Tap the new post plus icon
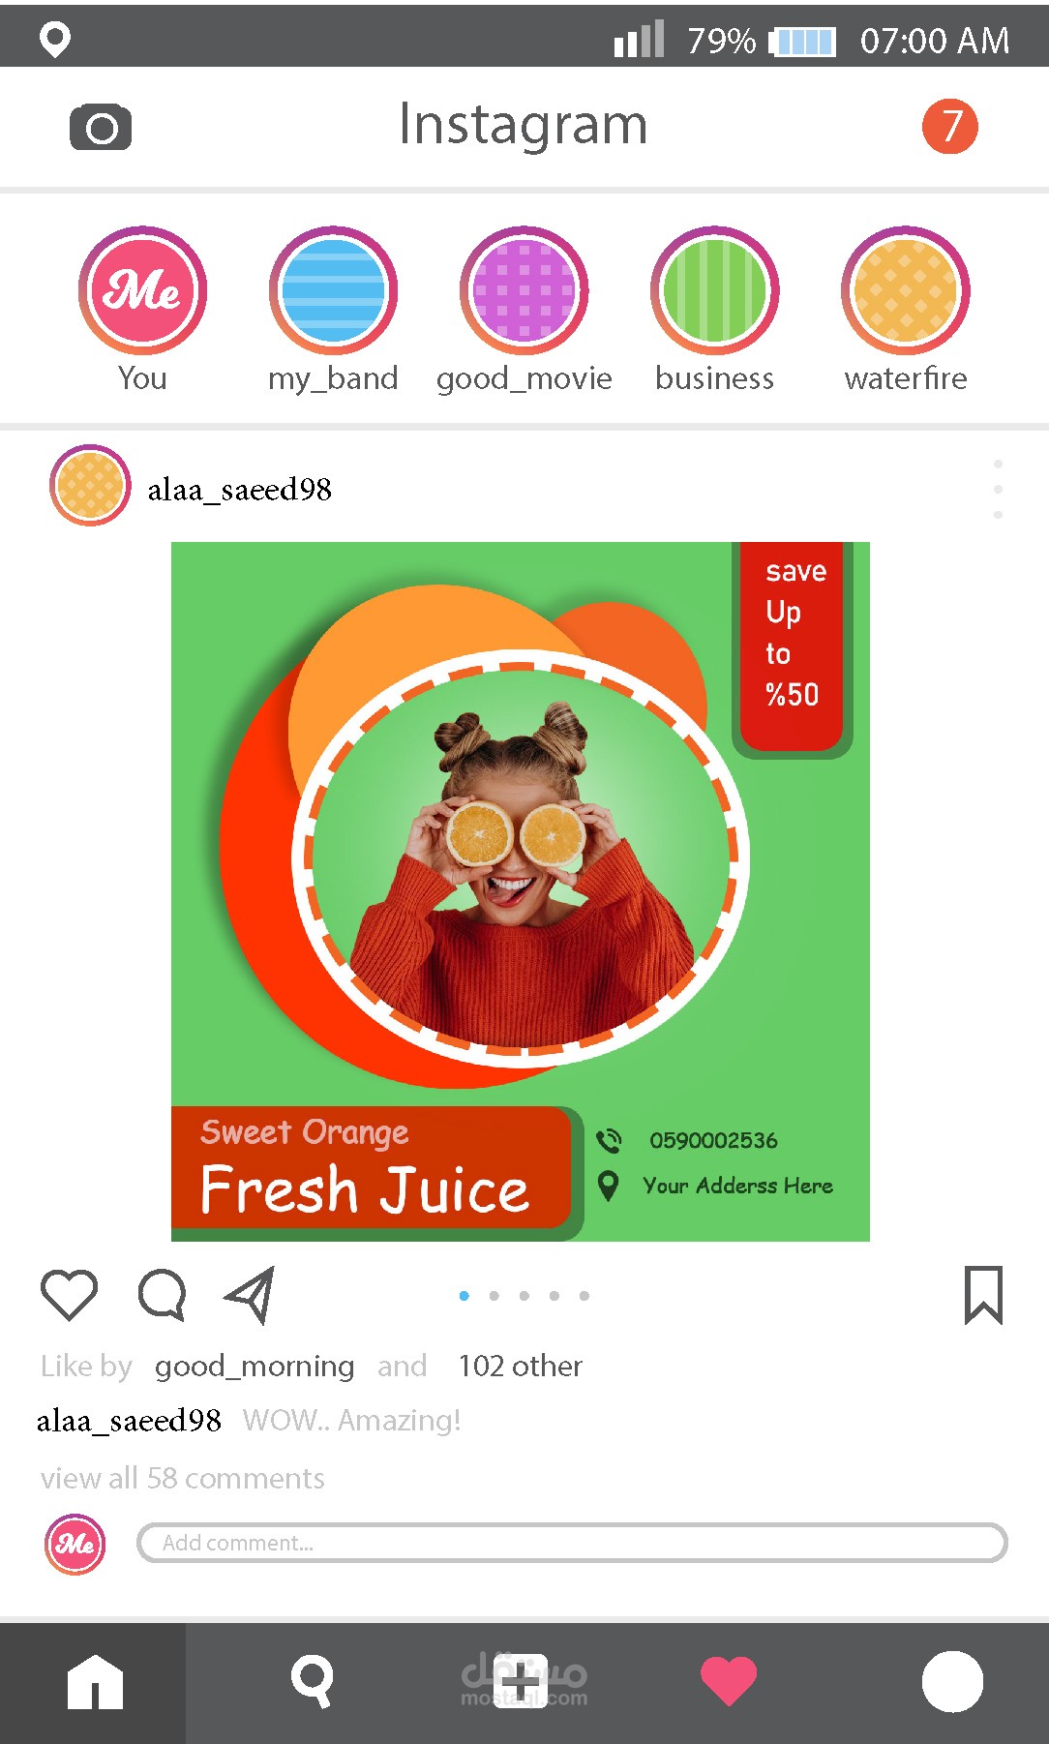Viewport: 1049px width, 1744px height. [521, 1682]
